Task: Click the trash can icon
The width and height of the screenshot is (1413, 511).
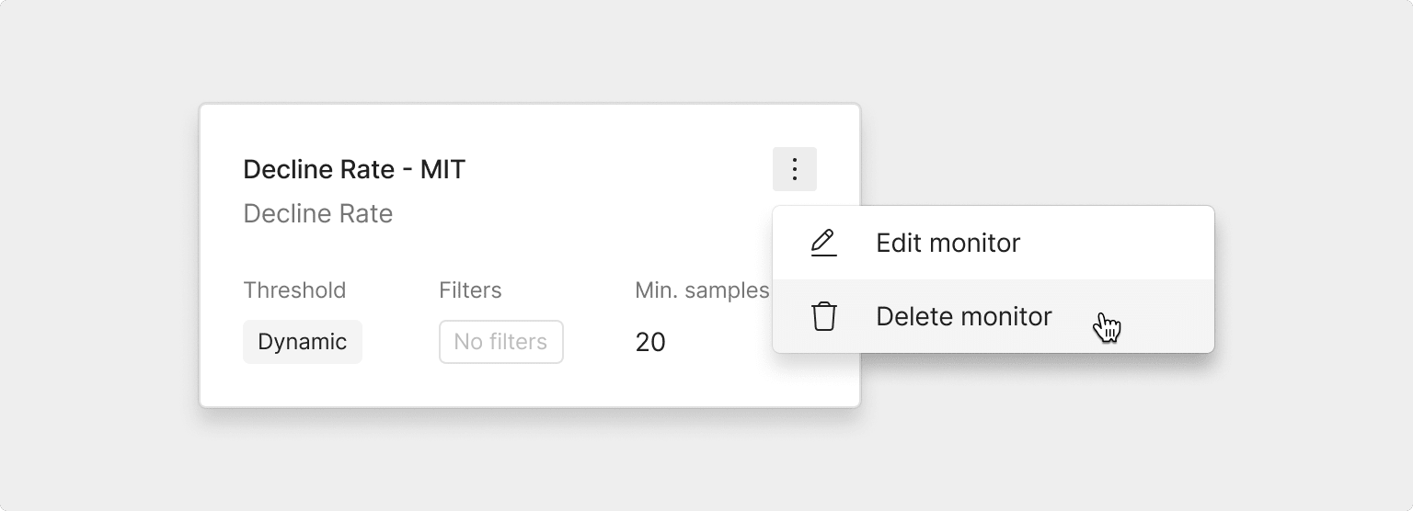Action: click(824, 316)
